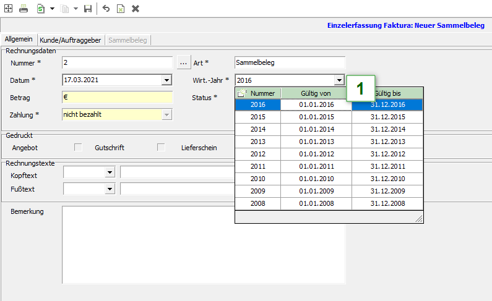The image size is (492, 301).
Task: Toggle the Angebot checkbox
Action: (x=79, y=148)
